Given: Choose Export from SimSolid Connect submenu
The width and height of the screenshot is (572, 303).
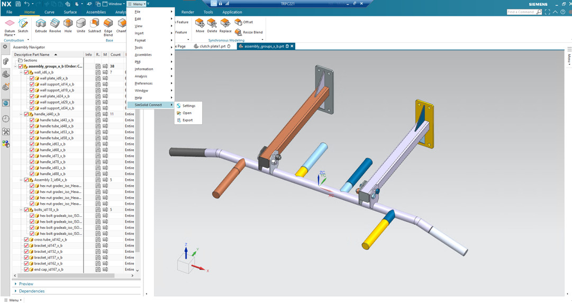Looking at the screenshot, I should (187, 120).
